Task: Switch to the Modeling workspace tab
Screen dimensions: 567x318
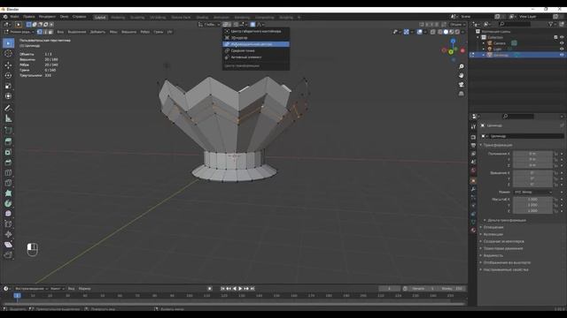Action: pos(118,17)
